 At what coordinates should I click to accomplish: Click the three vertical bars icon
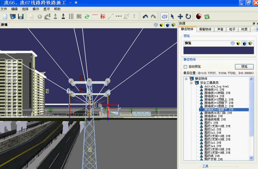coord(71,16)
